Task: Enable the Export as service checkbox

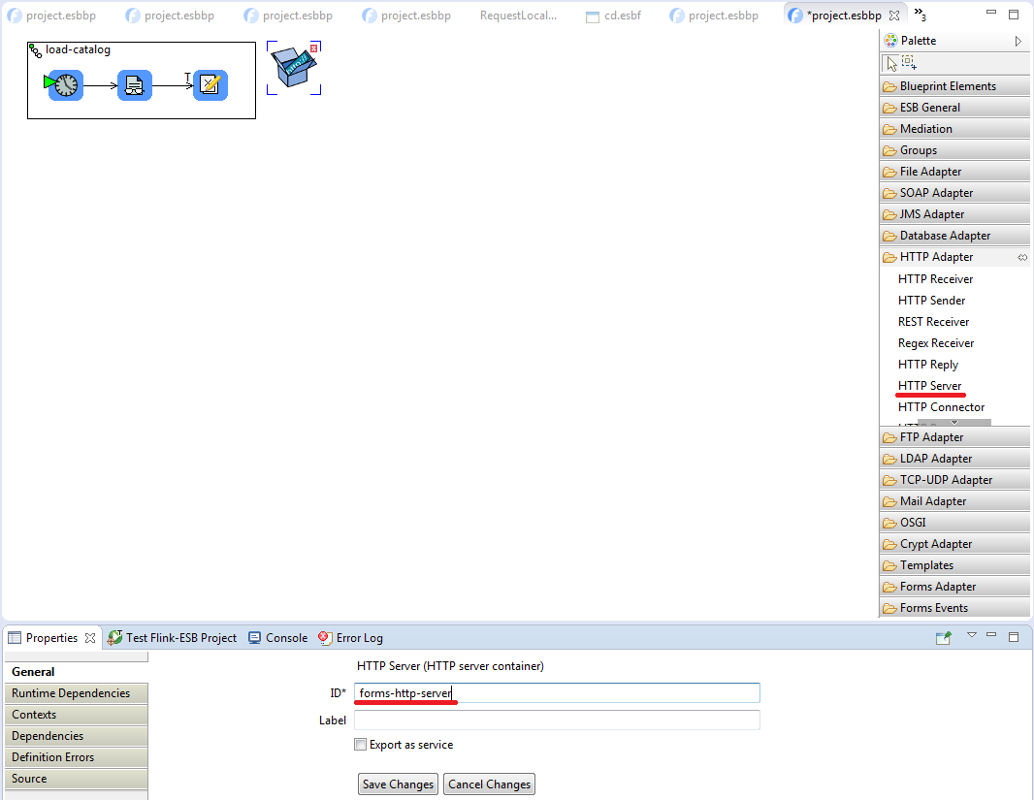Action: tap(361, 745)
